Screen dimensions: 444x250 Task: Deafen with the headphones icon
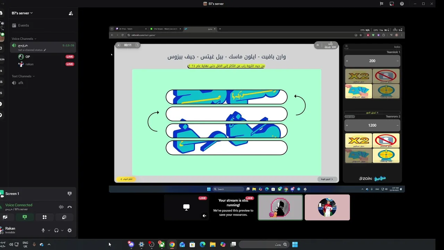click(57, 231)
